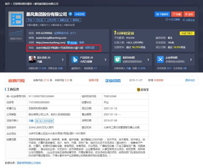Click the 监控 monitor button
Viewport: 203px width, 168px height.
click(x=189, y=14)
